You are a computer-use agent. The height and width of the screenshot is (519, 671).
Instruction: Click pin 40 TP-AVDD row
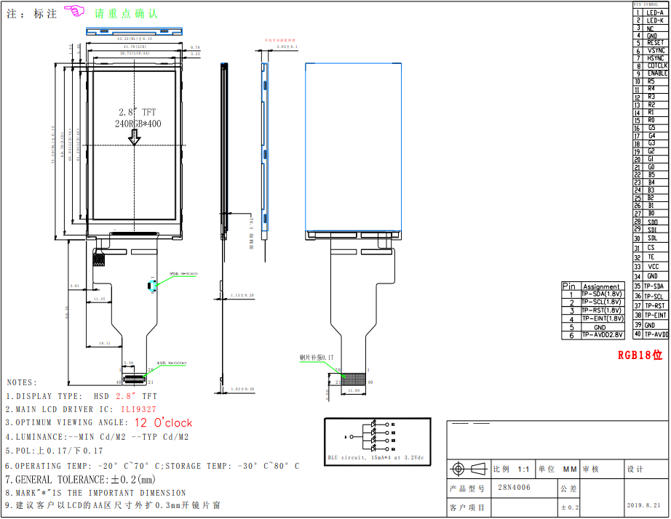pyautogui.click(x=651, y=334)
